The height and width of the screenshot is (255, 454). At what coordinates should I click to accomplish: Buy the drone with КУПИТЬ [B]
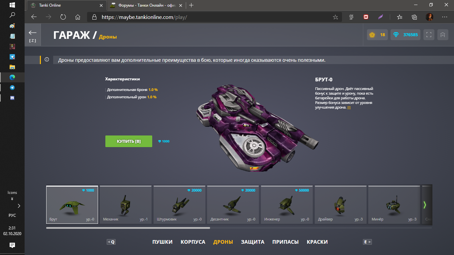pos(129,141)
